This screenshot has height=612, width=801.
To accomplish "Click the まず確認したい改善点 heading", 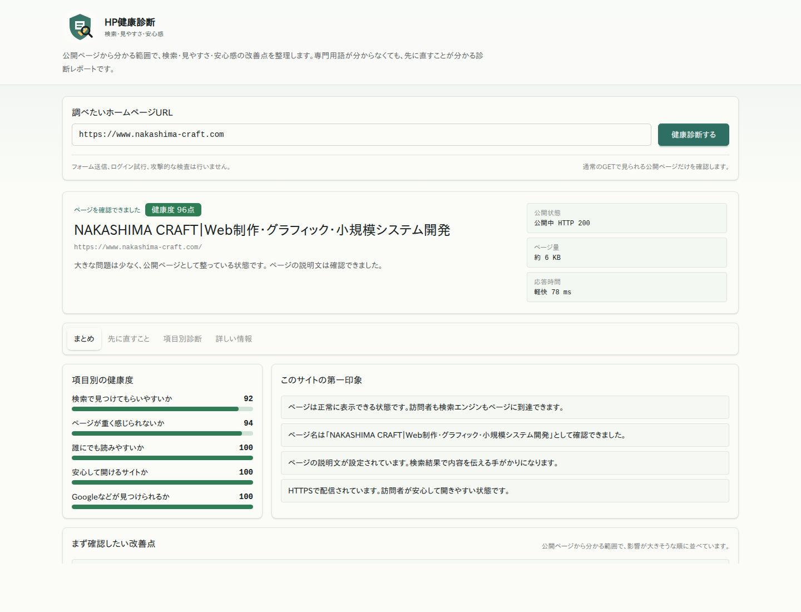I will point(113,544).
